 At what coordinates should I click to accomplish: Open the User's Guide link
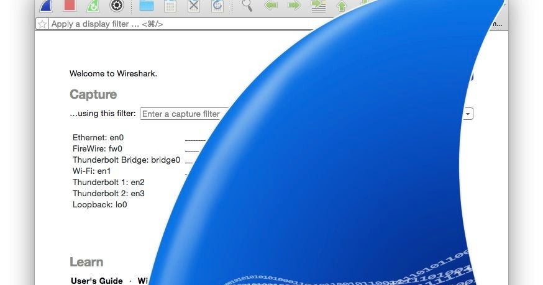point(97,281)
